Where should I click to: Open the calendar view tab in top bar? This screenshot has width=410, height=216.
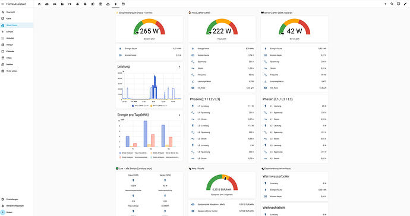tap(123, 4)
